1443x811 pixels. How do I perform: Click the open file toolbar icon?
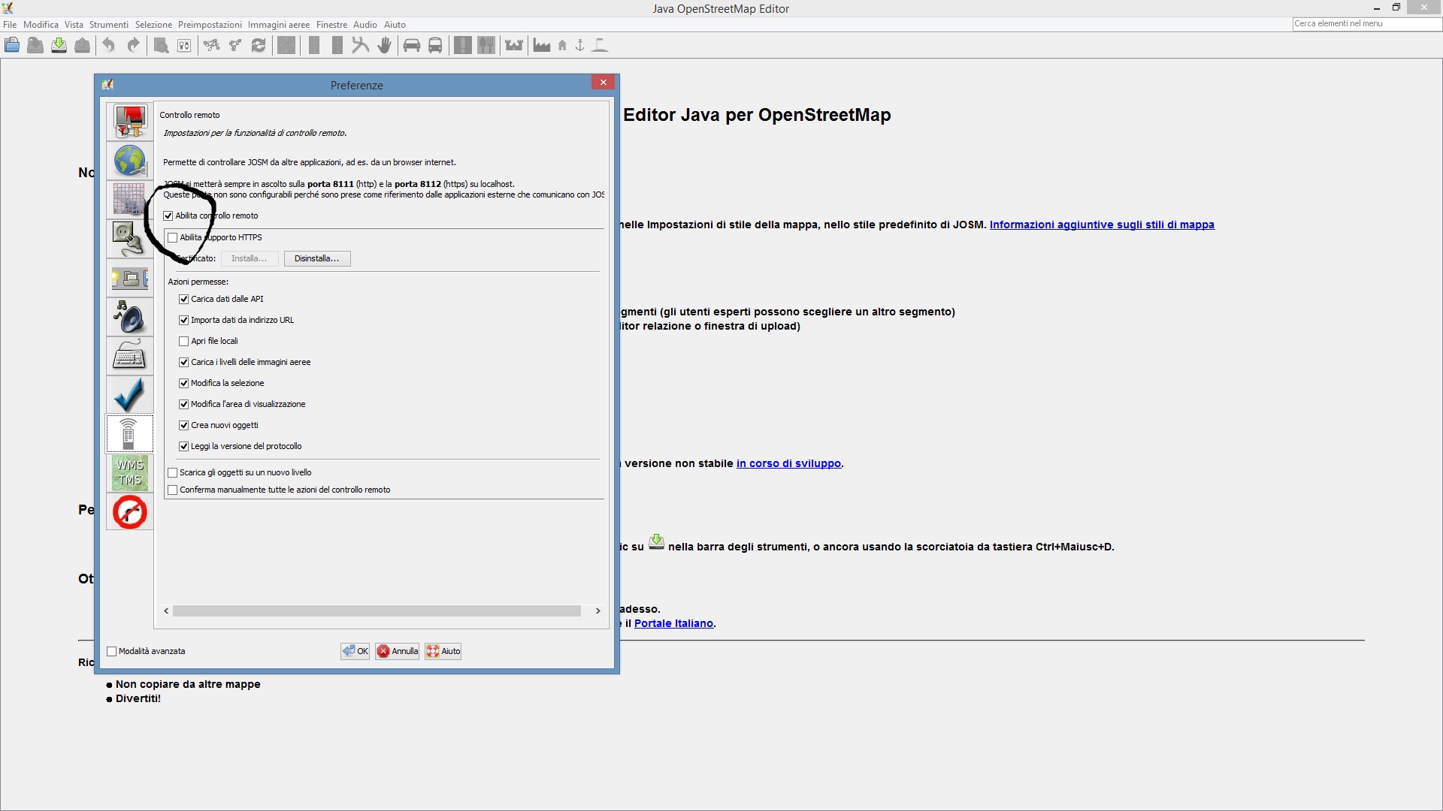point(12,46)
